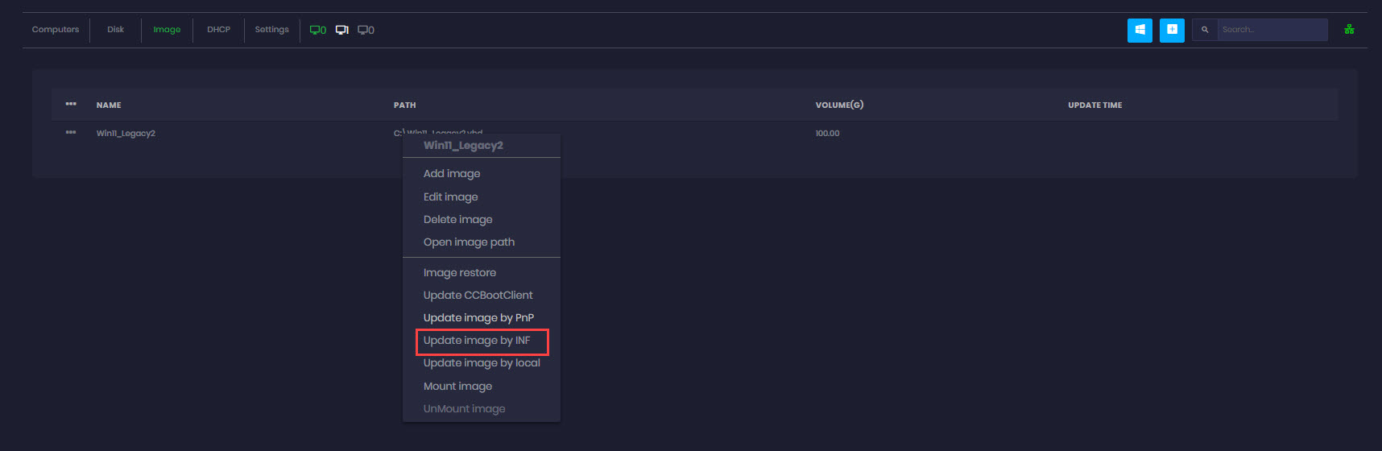Open the three-dot menu in table header

click(x=71, y=105)
